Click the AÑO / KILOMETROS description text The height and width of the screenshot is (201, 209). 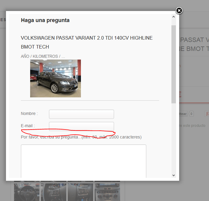coord(43,56)
